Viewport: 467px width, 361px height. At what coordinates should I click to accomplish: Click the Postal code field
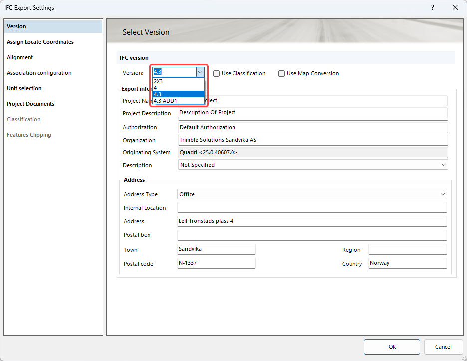pos(216,263)
